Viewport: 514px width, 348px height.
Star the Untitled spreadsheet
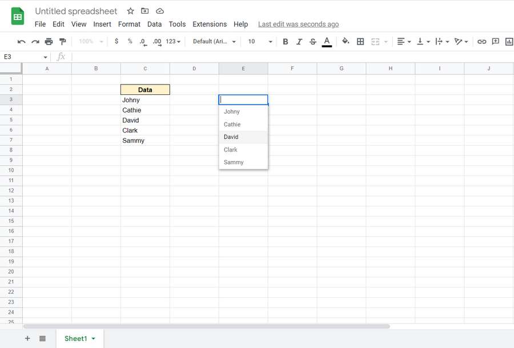130,11
